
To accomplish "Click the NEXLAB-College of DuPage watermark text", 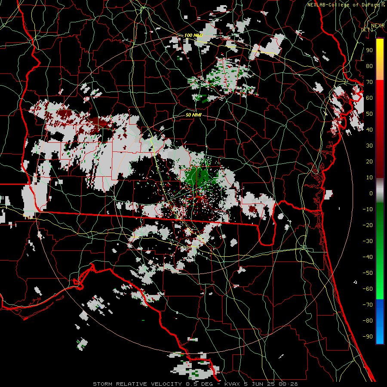I will 344,5.
